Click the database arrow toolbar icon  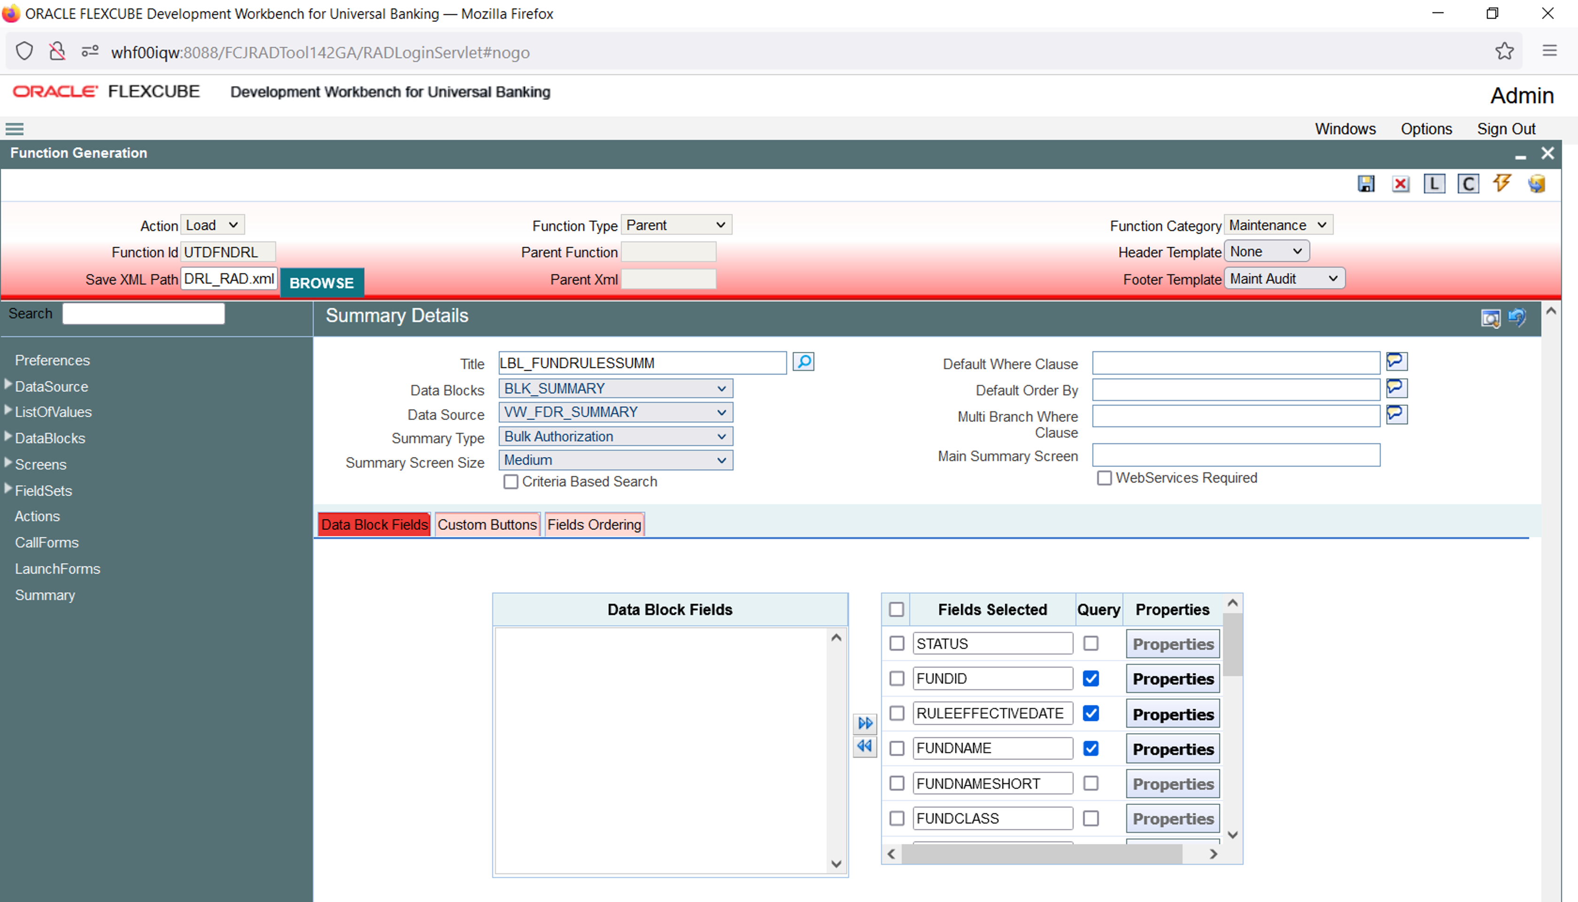1537,184
